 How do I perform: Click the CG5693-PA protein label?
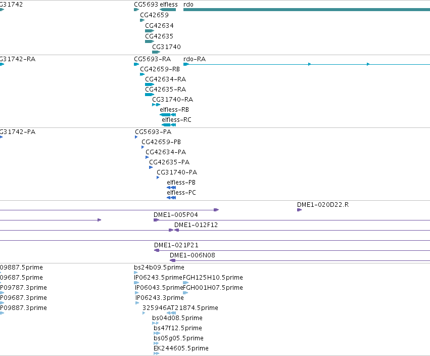click(x=153, y=132)
